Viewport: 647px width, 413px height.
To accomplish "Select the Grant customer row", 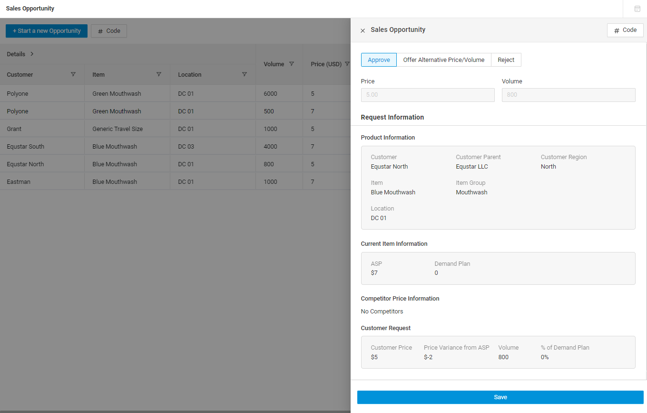I will click(175, 129).
